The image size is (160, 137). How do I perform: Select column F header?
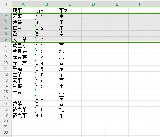(x=140, y=4)
